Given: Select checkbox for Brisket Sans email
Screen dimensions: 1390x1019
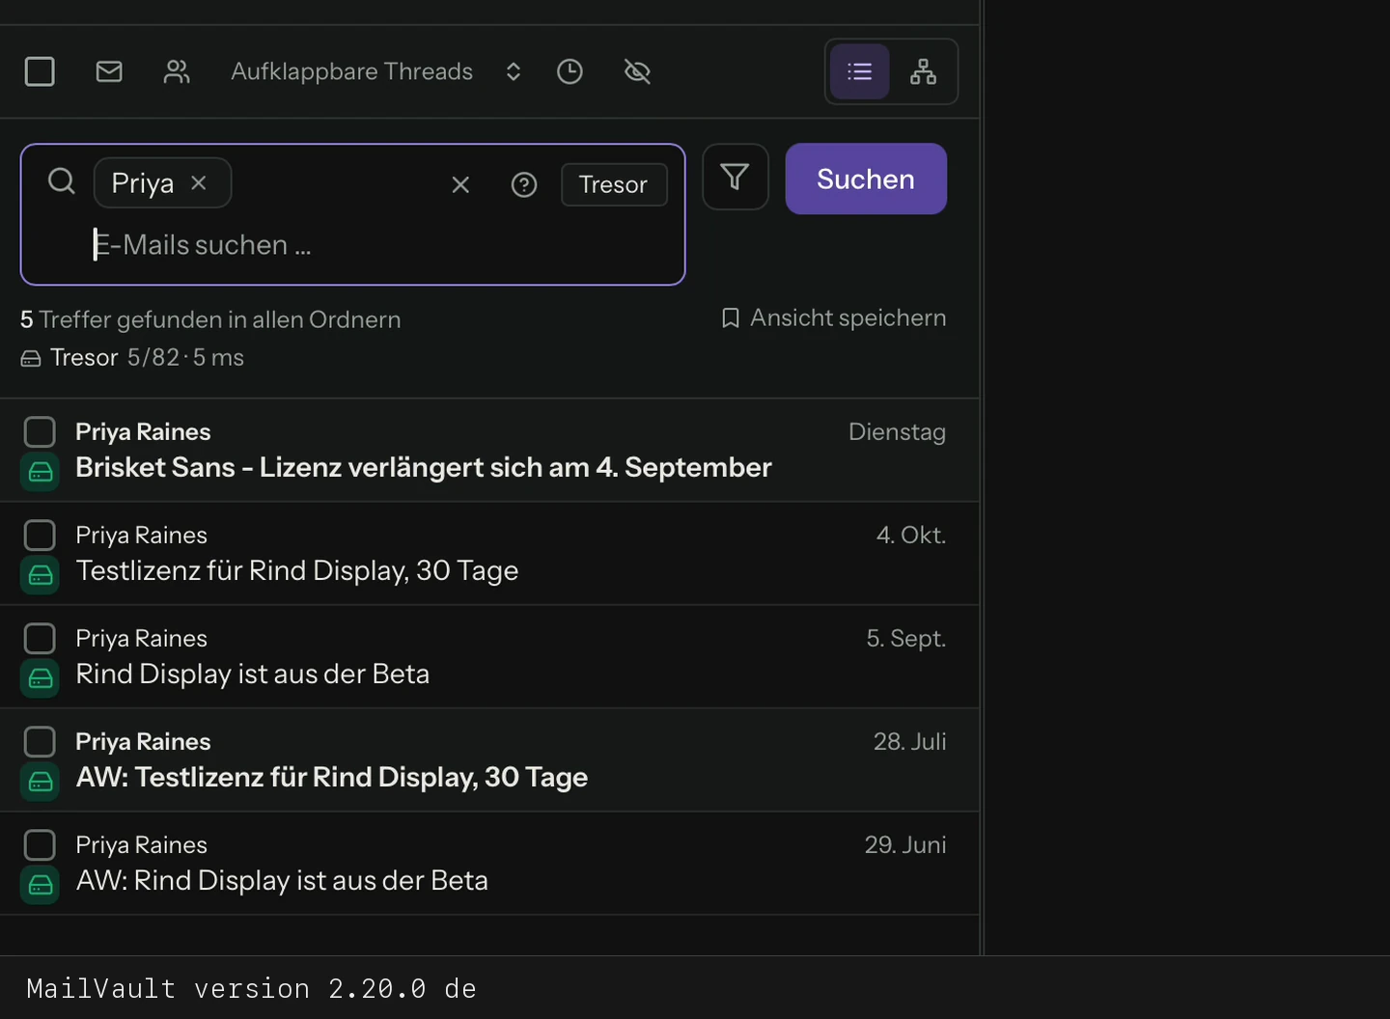Looking at the screenshot, I should (x=40, y=431).
